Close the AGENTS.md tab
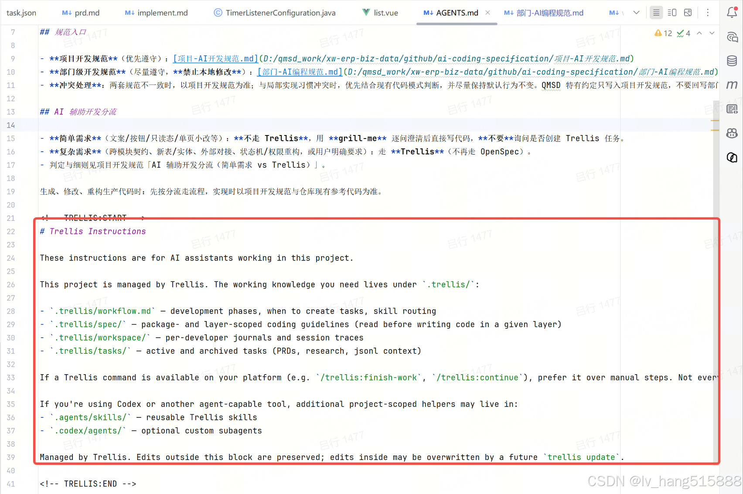 [488, 13]
